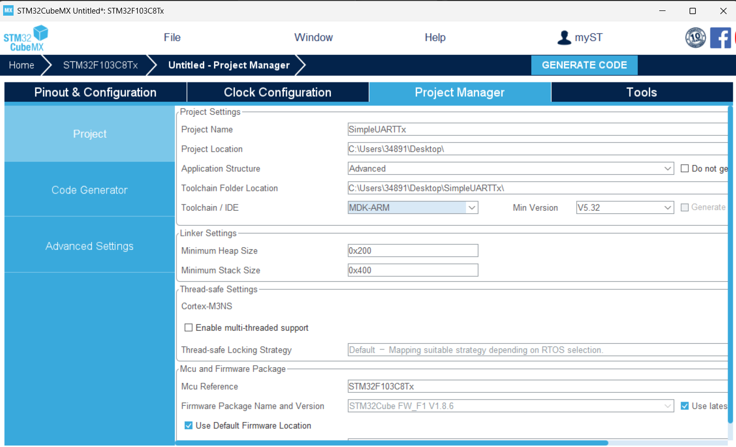
Task: Click the Mcu Reference field
Action: 538,386
